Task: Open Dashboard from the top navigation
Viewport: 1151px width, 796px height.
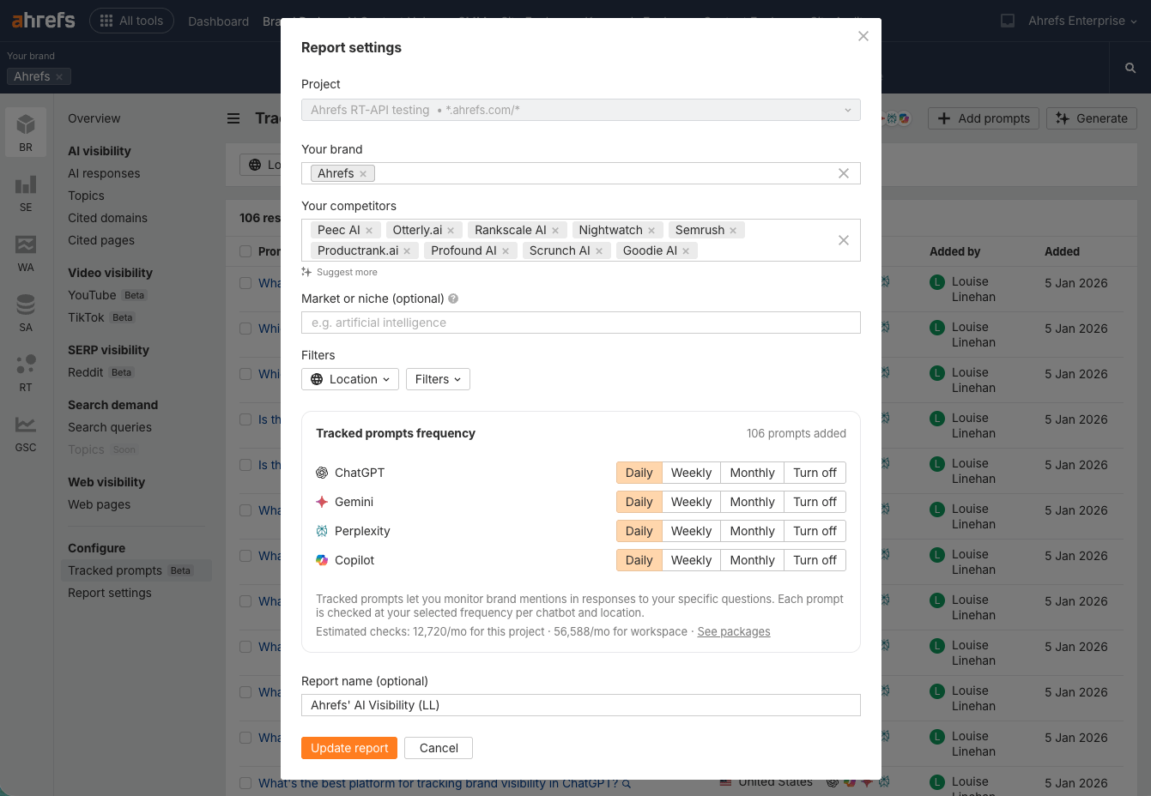Action: 218,21
